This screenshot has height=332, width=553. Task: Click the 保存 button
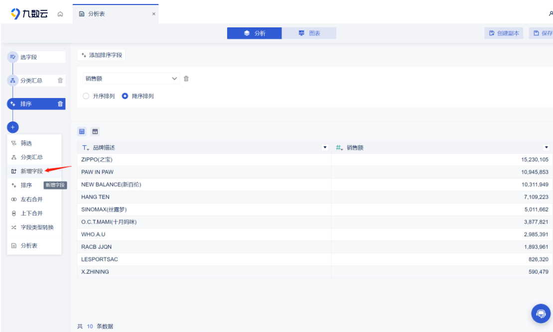click(x=543, y=33)
